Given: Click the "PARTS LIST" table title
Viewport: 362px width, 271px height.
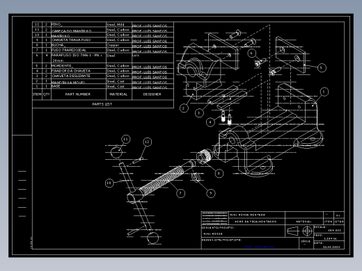Looking at the screenshot, I should [102, 104].
